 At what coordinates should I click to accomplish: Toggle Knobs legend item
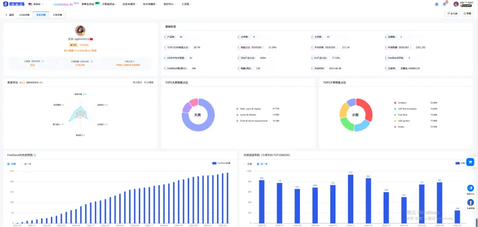pyautogui.click(x=400, y=126)
